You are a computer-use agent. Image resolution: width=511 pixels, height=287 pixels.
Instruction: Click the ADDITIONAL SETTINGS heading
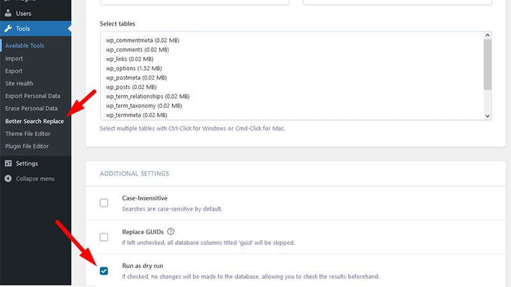point(134,173)
